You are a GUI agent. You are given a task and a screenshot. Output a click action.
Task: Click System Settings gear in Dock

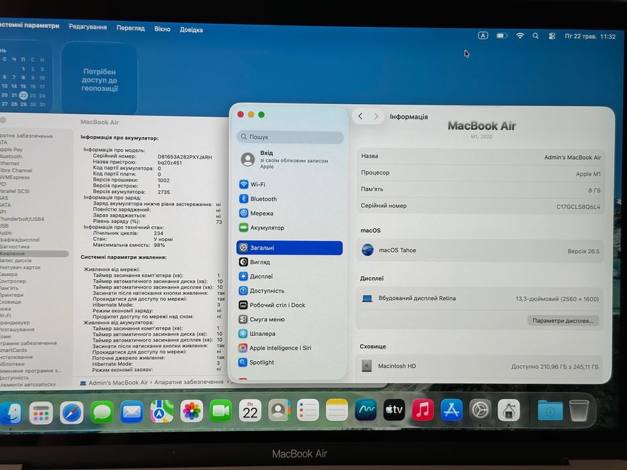pos(480,410)
